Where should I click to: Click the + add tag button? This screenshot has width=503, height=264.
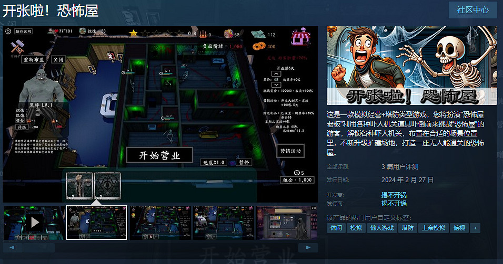tap(475, 228)
